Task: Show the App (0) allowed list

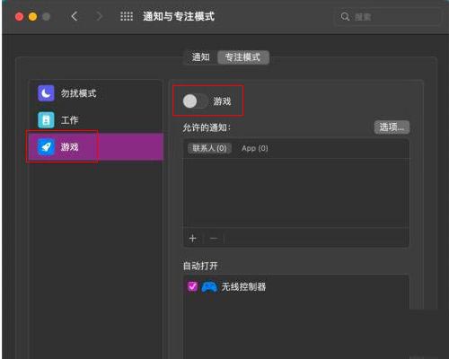Action: [x=255, y=148]
